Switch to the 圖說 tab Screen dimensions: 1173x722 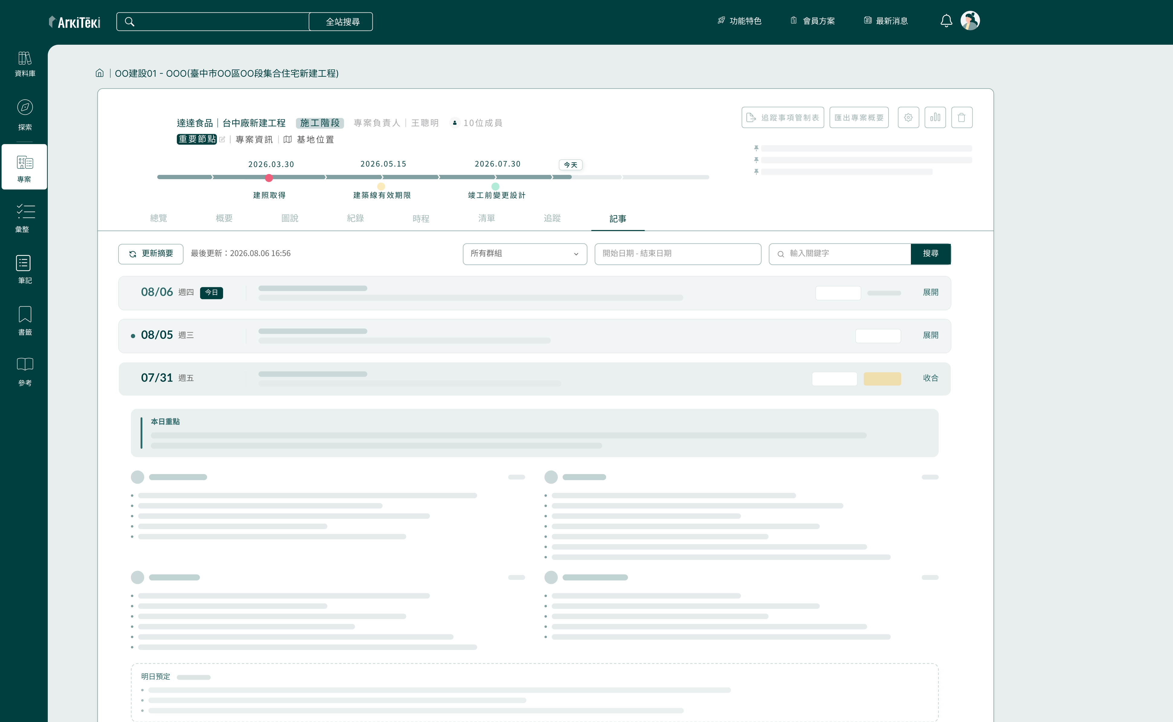pos(290,218)
